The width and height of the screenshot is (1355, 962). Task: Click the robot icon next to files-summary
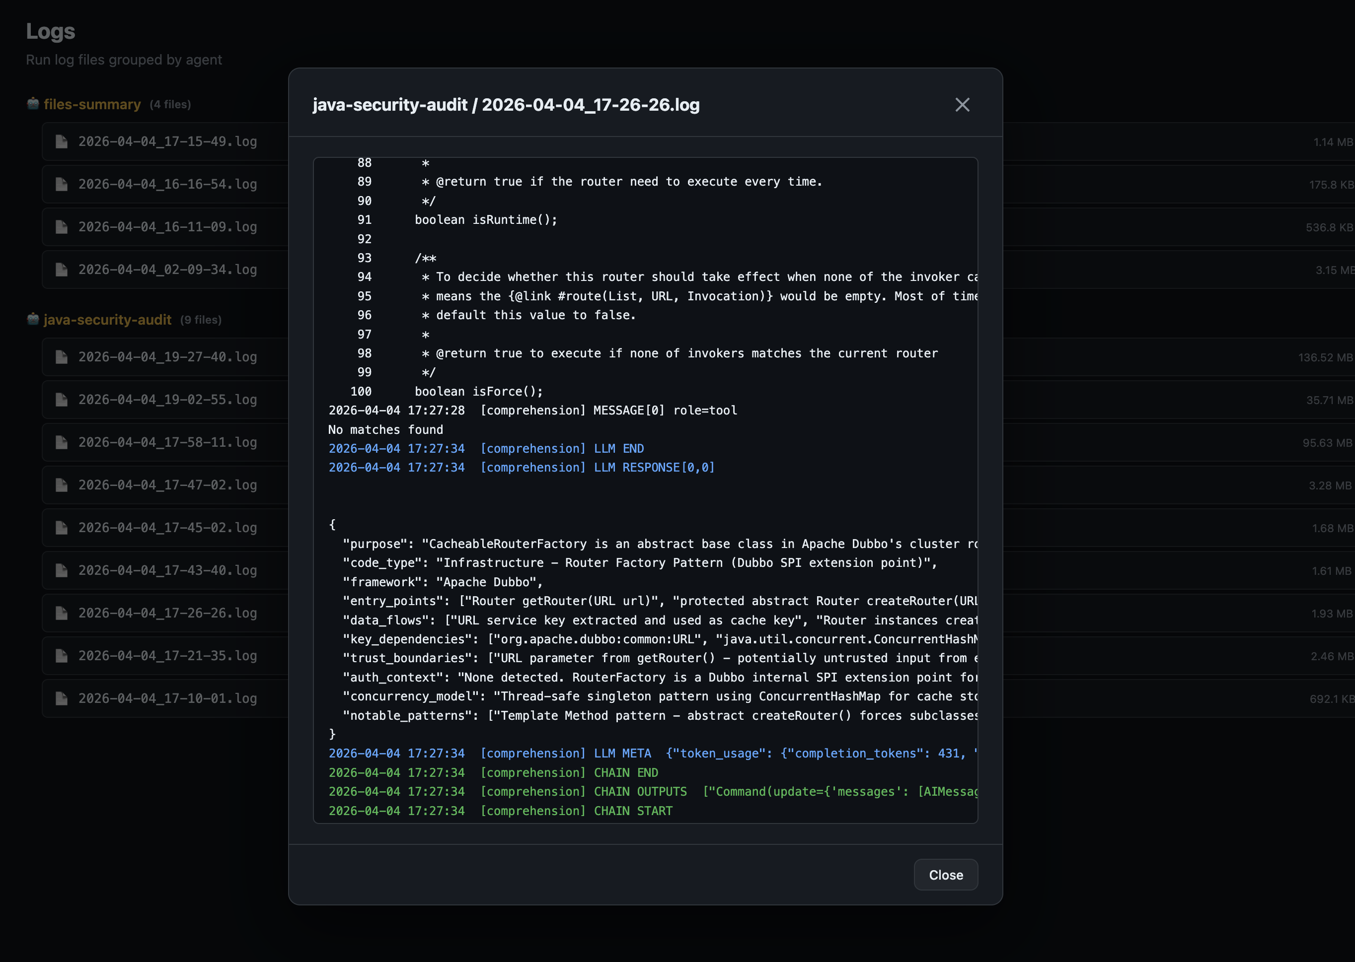click(x=34, y=104)
